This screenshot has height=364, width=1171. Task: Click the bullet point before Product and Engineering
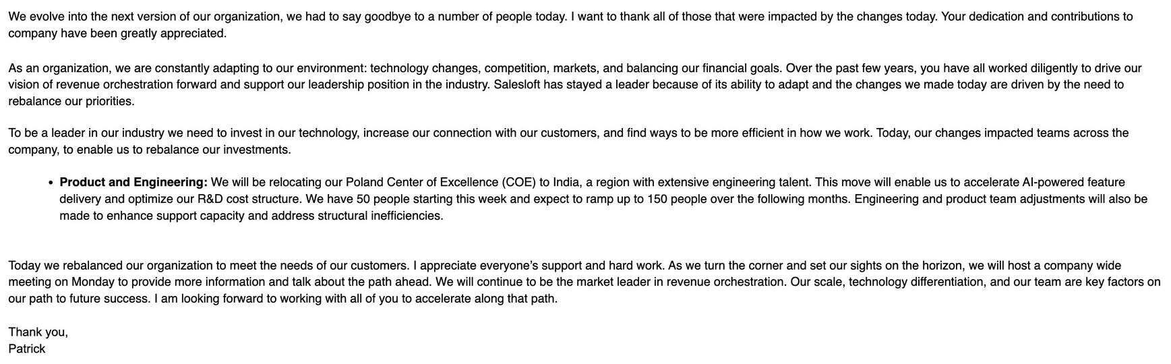51,183
